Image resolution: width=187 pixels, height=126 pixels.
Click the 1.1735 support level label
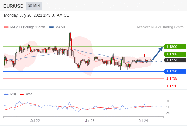click(x=172, y=78)
